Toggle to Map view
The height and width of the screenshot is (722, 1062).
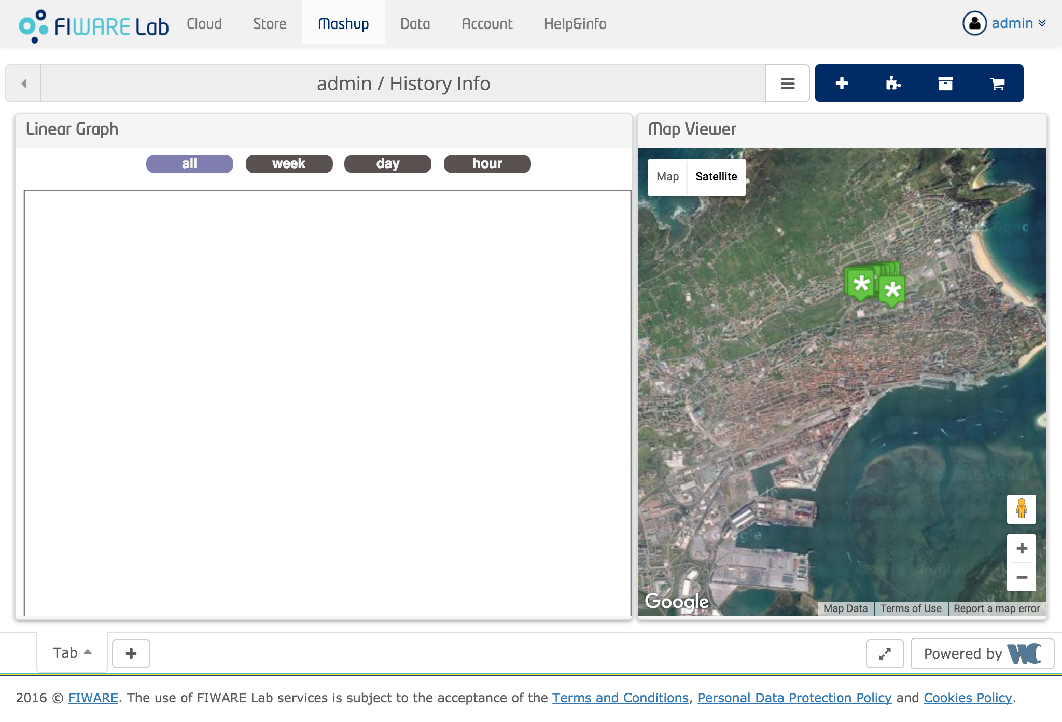click(x=667, y=176)
